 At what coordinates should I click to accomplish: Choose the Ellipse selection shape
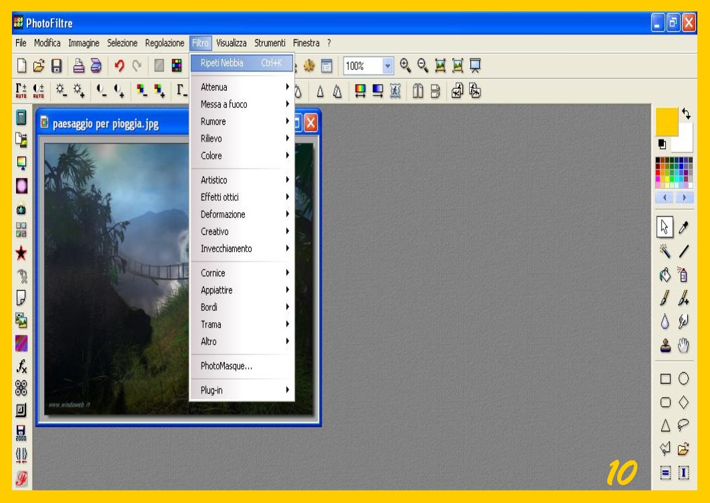[x=684, y=378]
